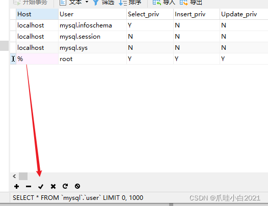The width and height of the screenshot is (268, 206).
Task: Click localhost cell in mysql.sys row
Action: pyautogui.click(x=37, y=48)
